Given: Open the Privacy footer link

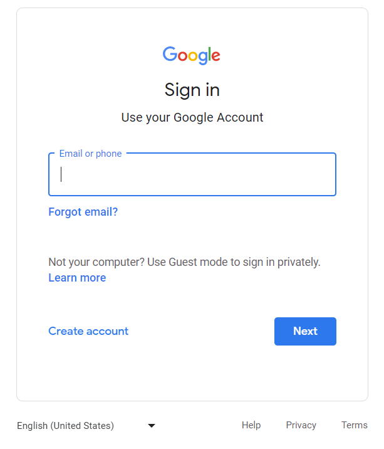Looking at the screenshot, I should click(x=301, y=425).
